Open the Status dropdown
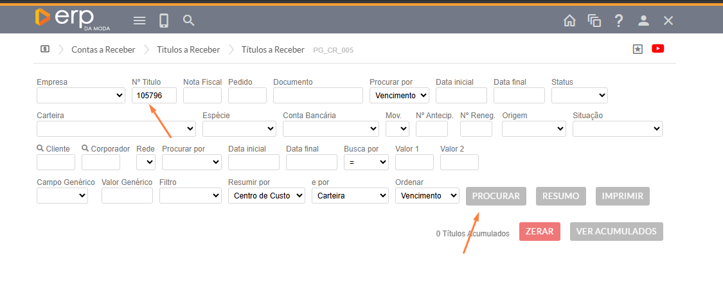This screenshot has width=723, height=307. click(x=579, y=96)
